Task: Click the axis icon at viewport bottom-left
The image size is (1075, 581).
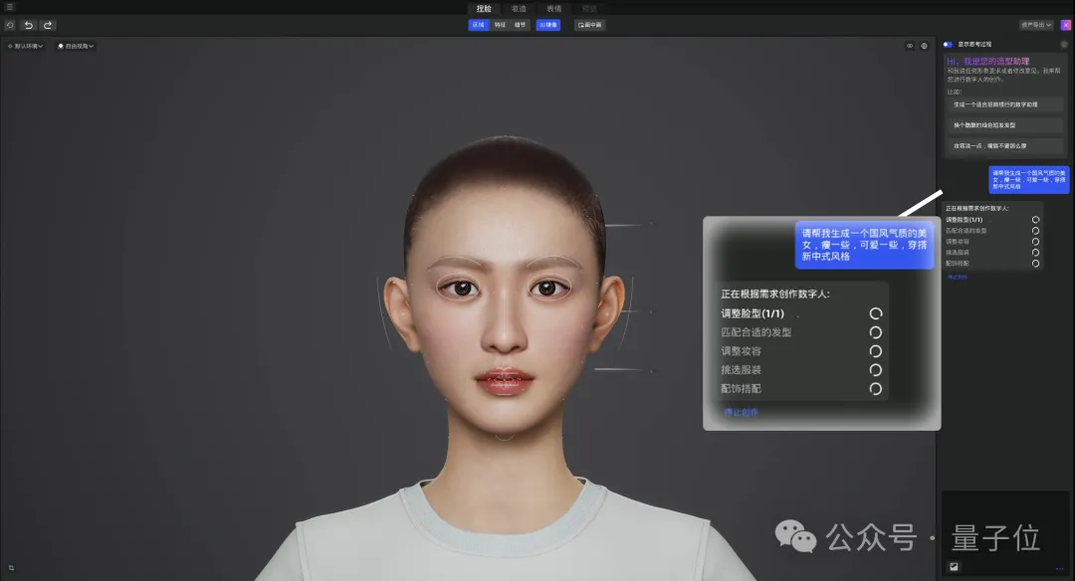Action: (x=11, y=568)
